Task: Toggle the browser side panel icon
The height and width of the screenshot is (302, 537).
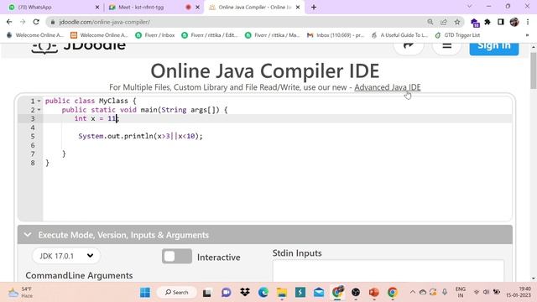Action: point(501,22)
